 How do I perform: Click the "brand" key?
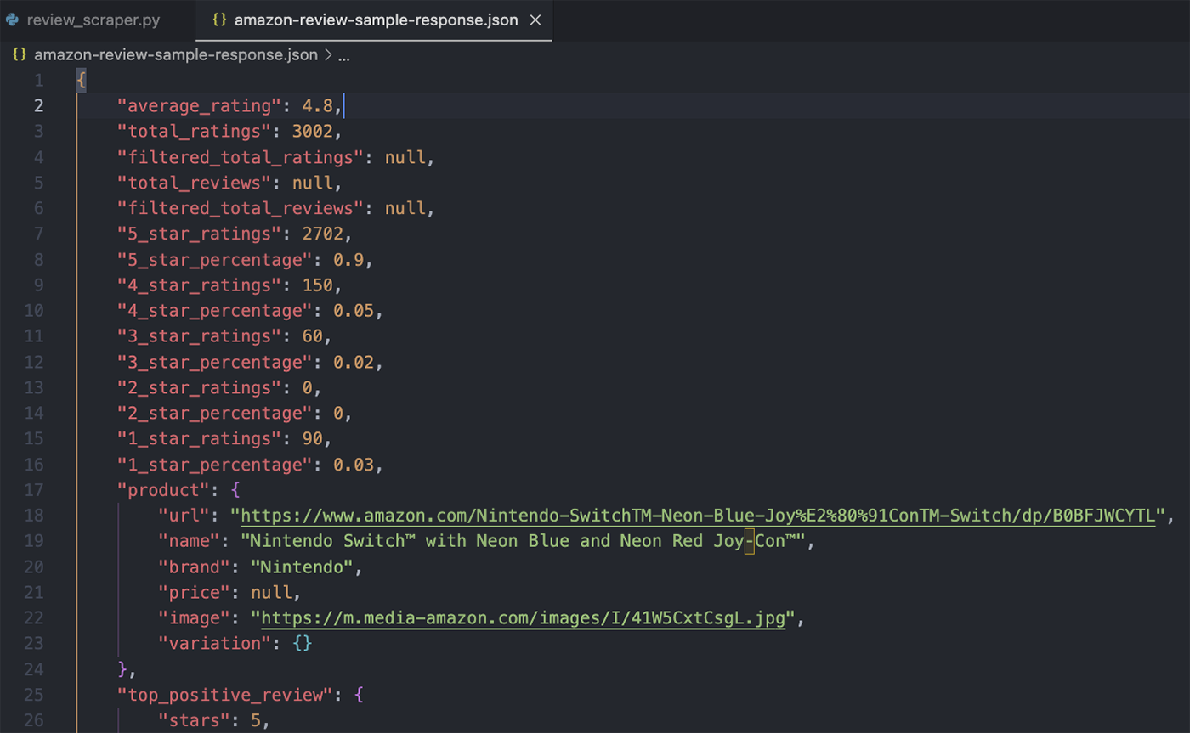[194, 567]
